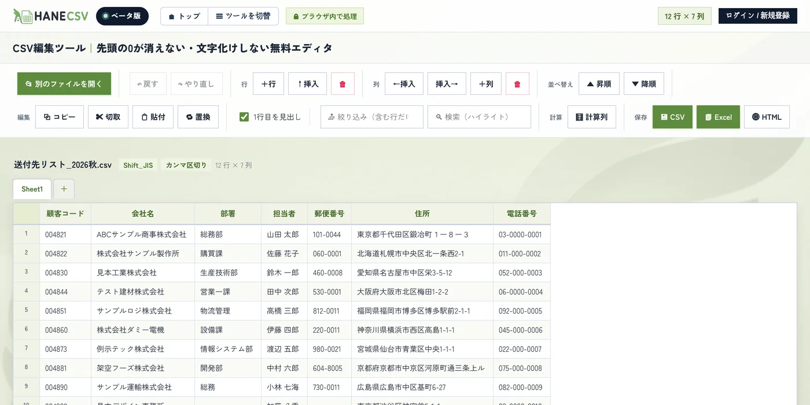Save as Excel

coord(718,117)
